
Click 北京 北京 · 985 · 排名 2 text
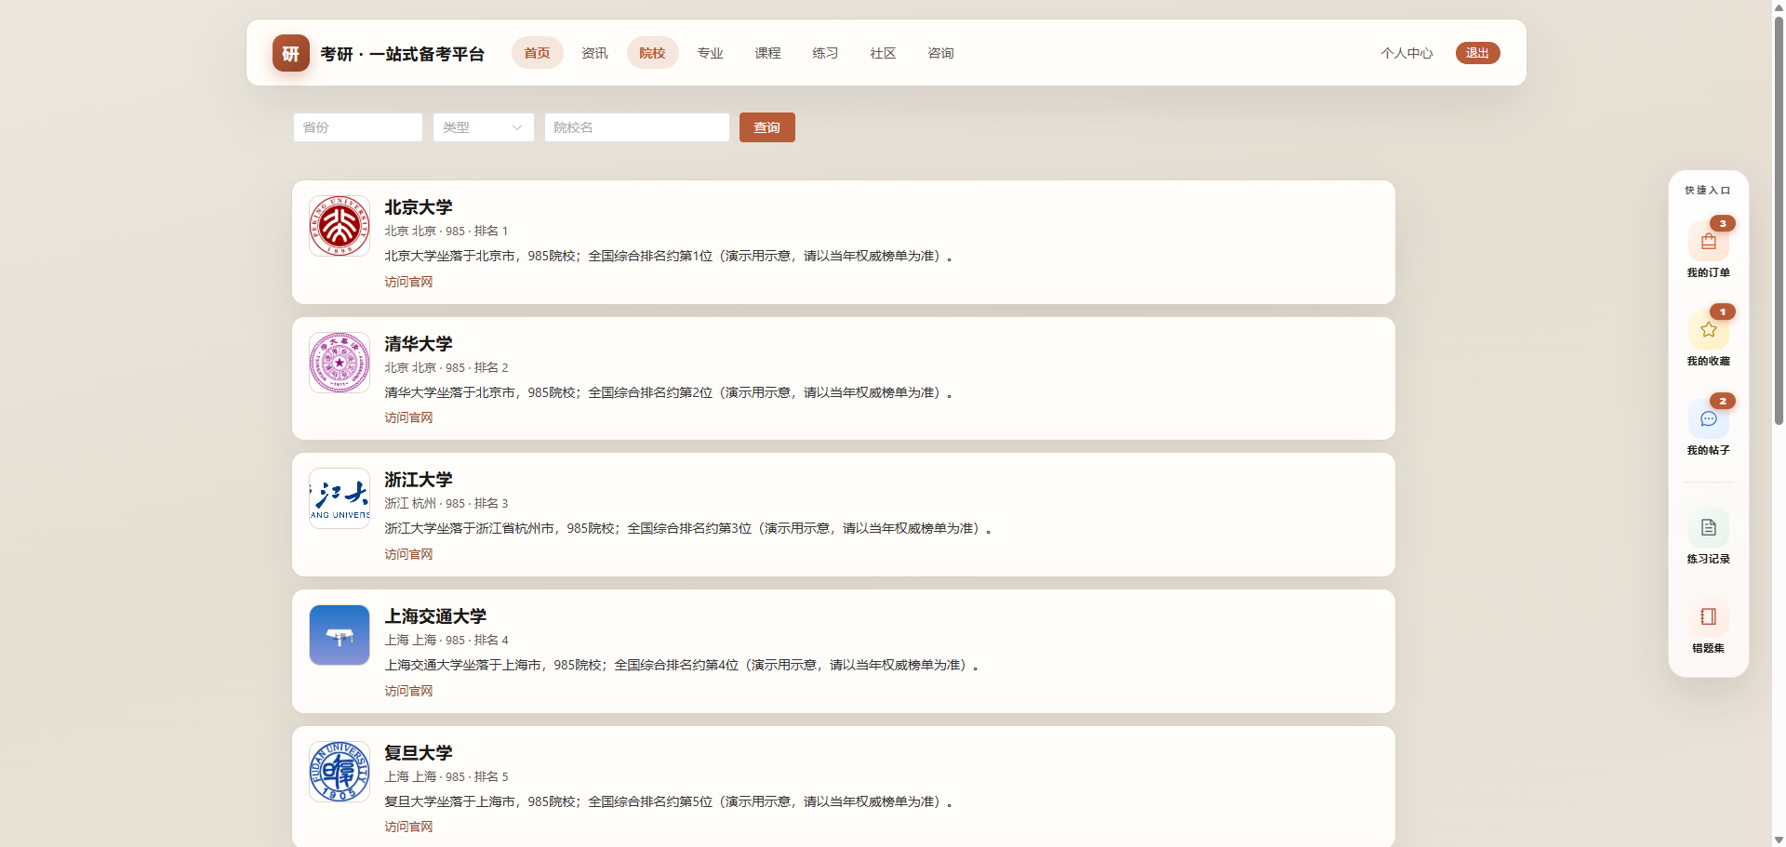(x=446, y=367)
